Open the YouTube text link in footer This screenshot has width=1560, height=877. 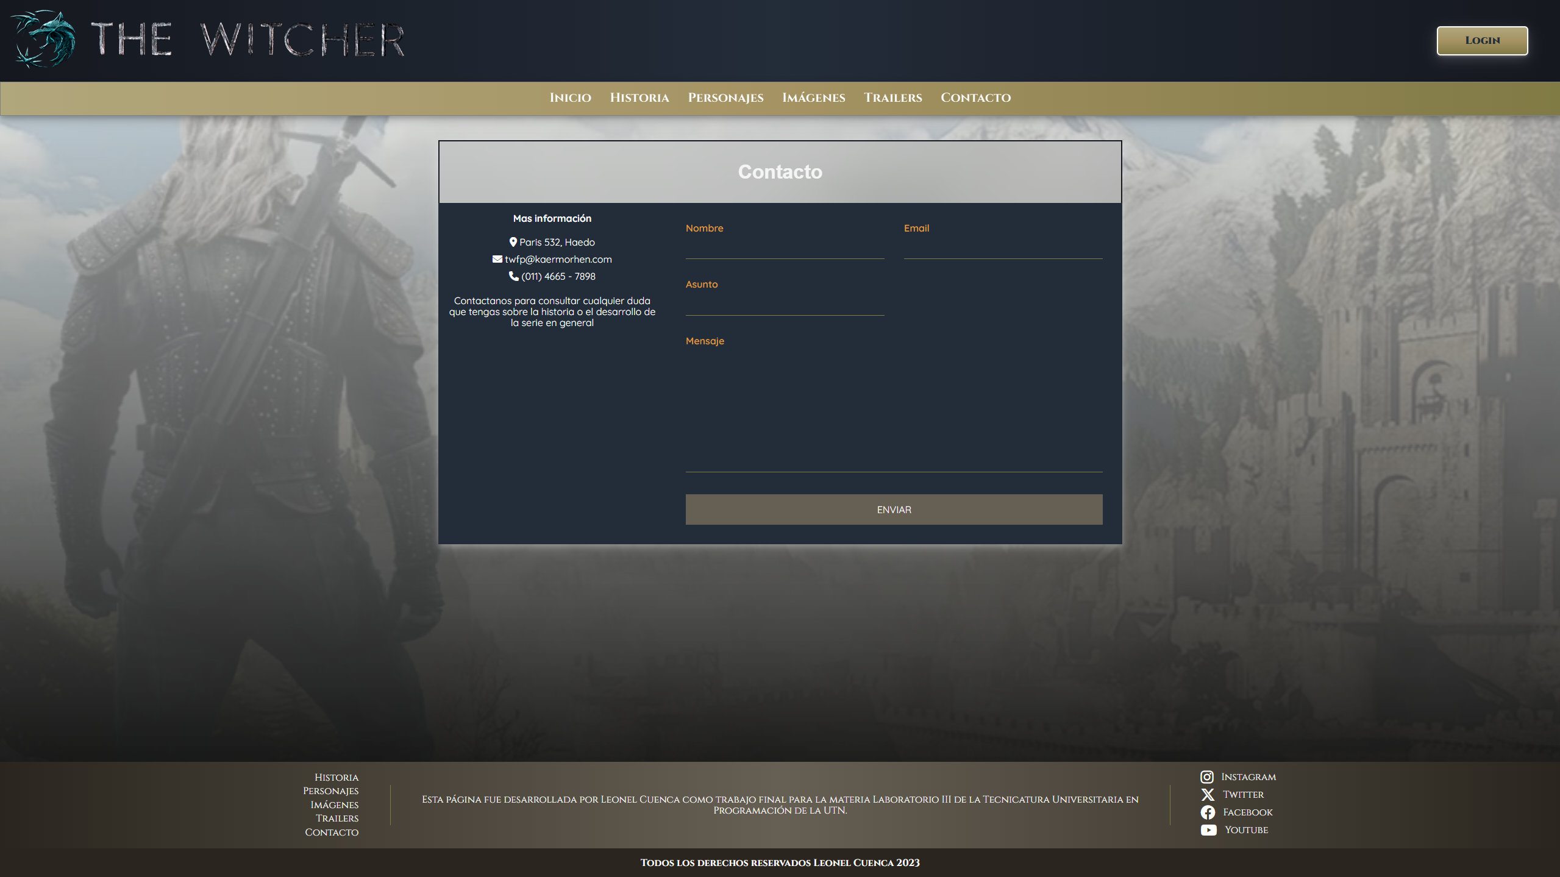click(x=1247, y=830)
